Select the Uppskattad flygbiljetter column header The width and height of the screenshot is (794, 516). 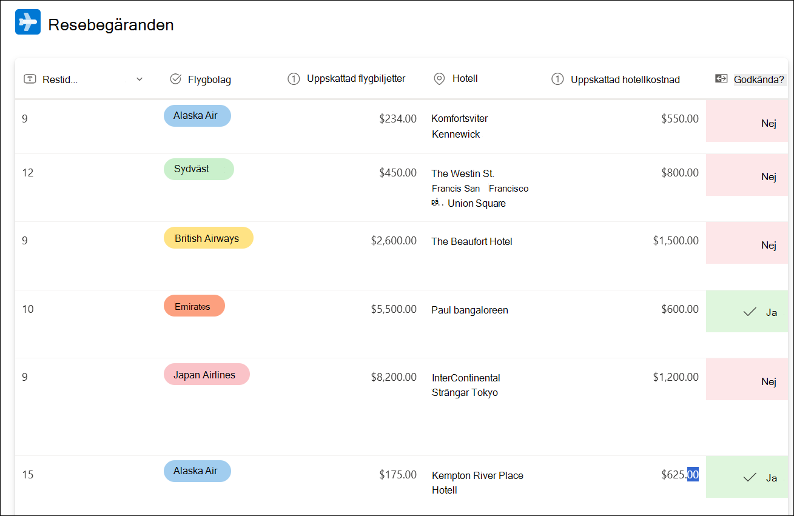point(356,78)
